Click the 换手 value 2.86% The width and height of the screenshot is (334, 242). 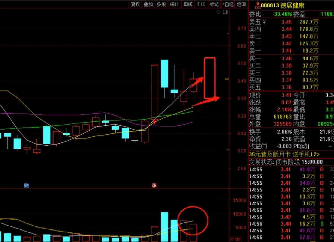284,132
